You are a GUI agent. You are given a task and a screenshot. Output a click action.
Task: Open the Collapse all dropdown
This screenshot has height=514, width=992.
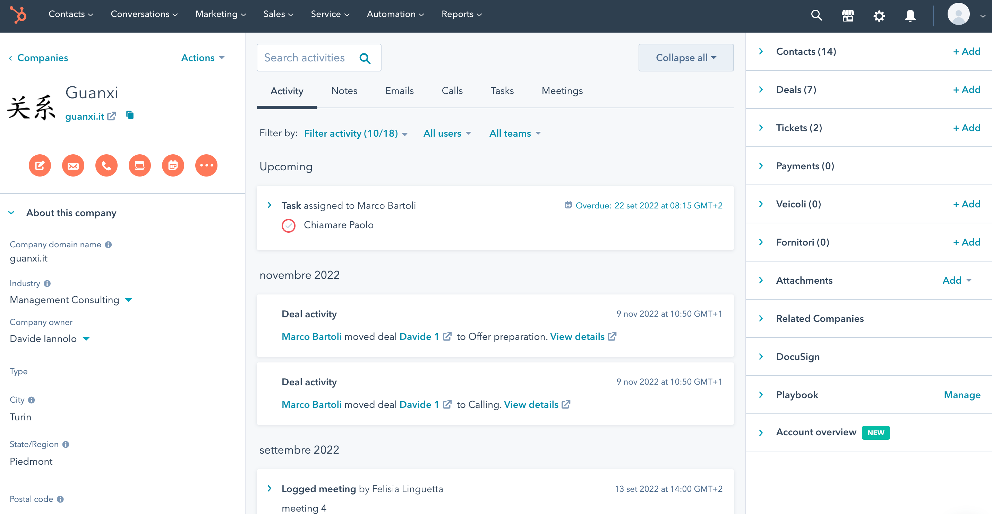pos(686,58)
